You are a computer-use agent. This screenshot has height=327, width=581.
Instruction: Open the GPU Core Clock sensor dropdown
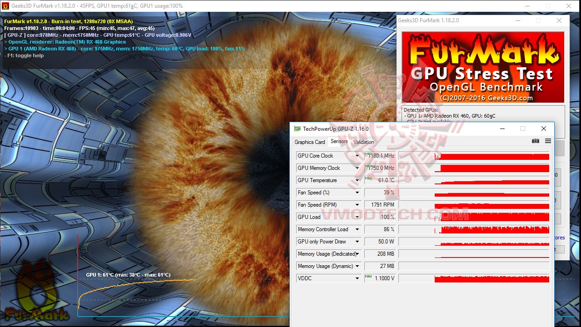[358, 156]
